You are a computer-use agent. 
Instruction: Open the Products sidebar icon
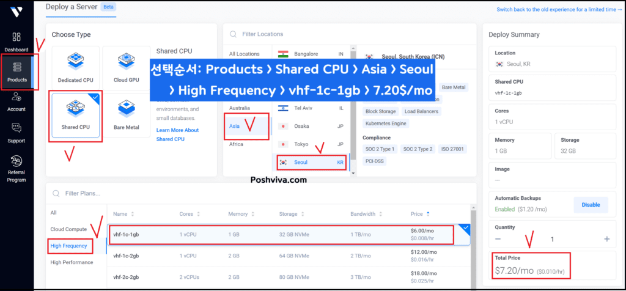click(17, 67)
